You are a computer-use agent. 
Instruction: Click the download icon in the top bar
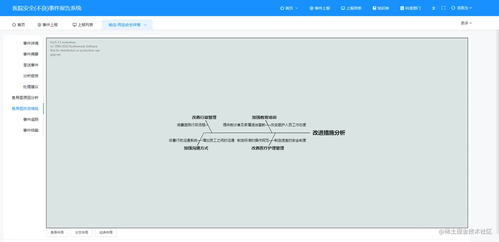point(433,8)
